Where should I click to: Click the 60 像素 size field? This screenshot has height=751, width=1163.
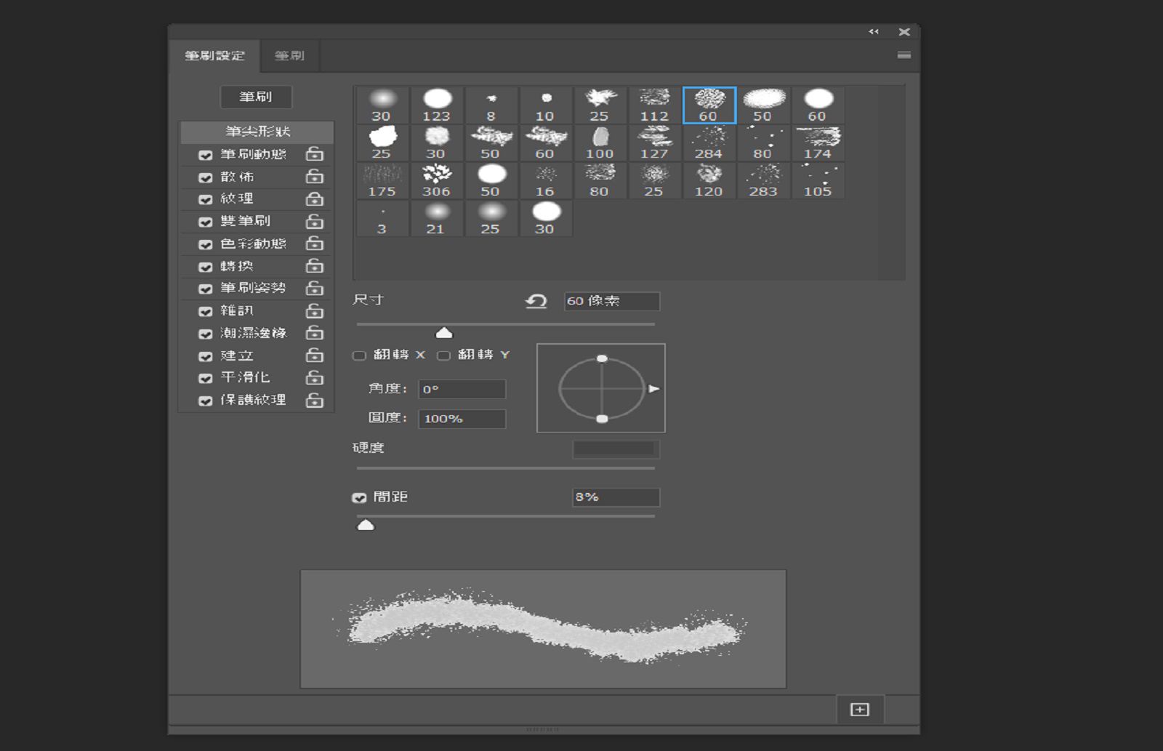pos(612,301)
